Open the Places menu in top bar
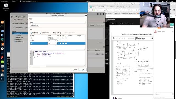Screen dimensions: 176x99 tap(15, 1)
